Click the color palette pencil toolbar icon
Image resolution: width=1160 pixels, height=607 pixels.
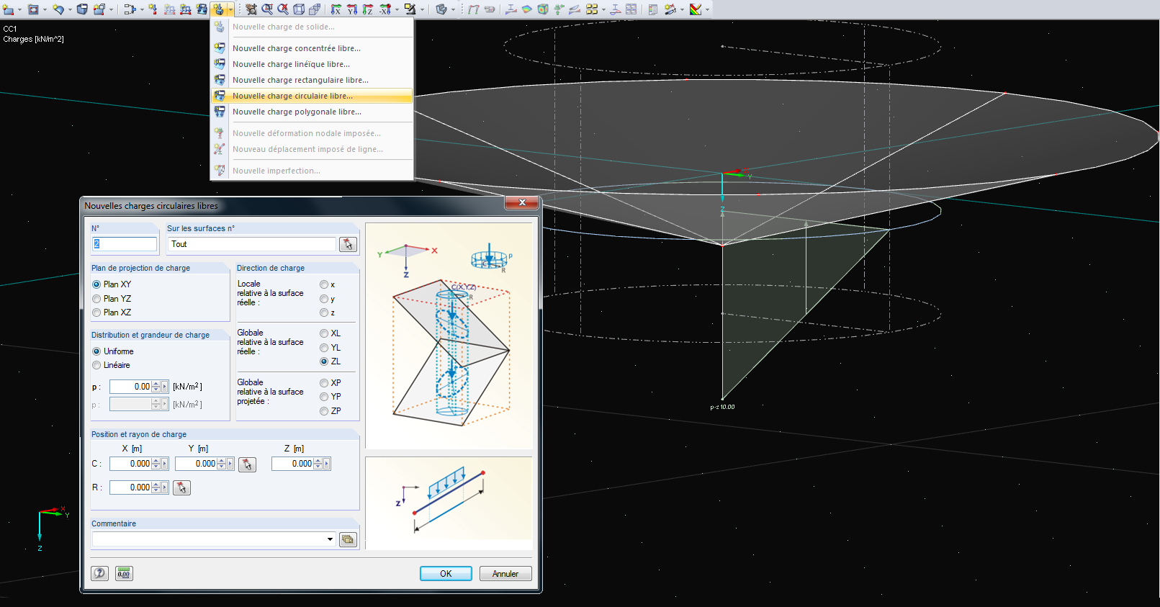696,9
